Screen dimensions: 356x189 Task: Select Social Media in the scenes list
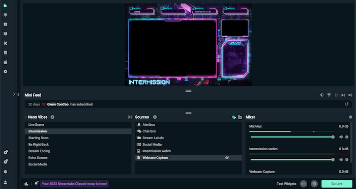(x=78, y=164)
